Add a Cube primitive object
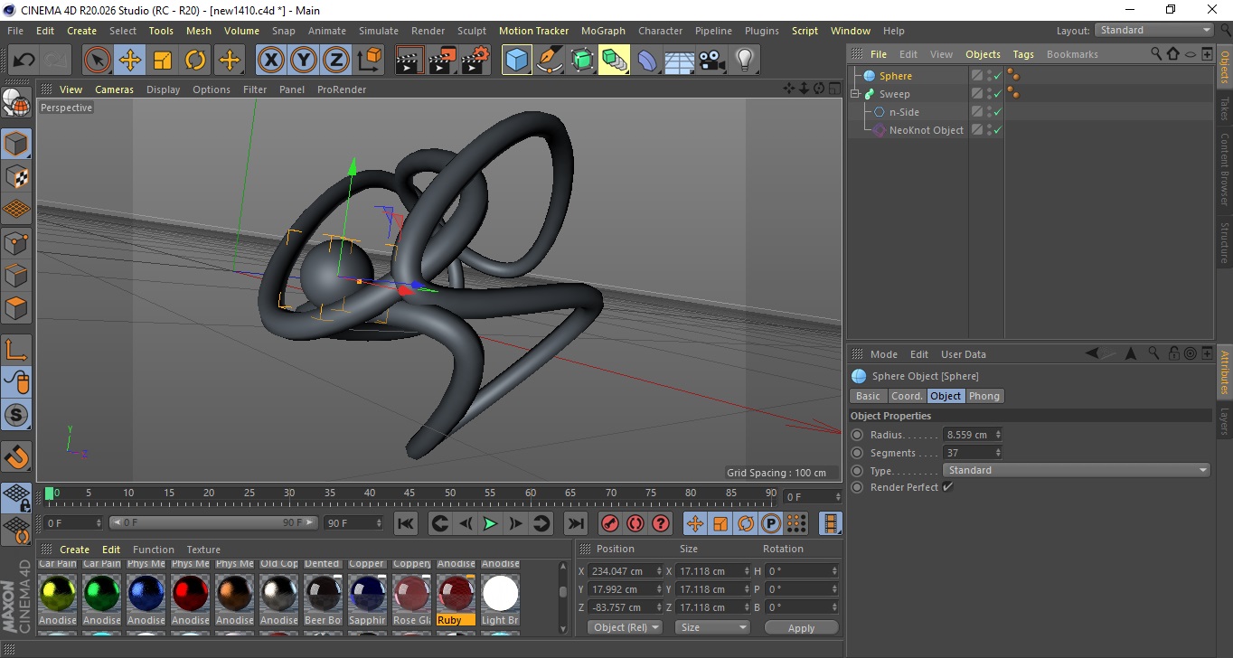This screenshot has height=658, width=1233. point(516,61)
